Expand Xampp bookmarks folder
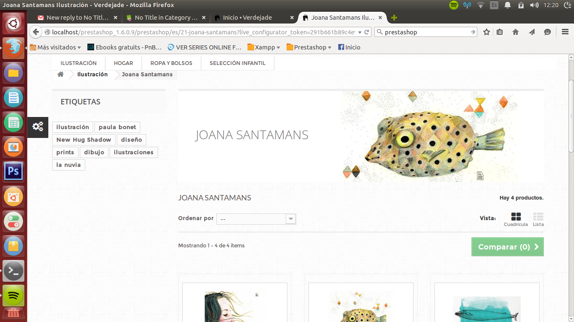This screenshot has height=322, width=574. 264,47
